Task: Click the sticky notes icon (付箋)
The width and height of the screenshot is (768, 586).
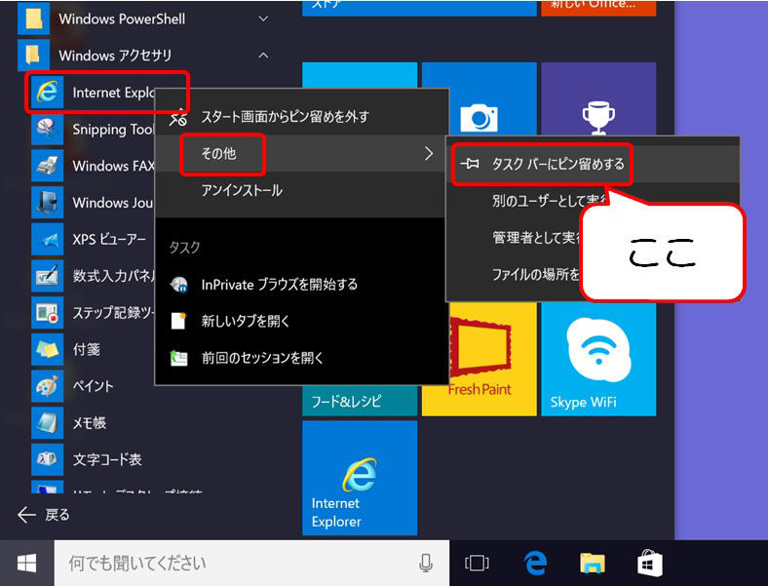Action: coord(48,349)
